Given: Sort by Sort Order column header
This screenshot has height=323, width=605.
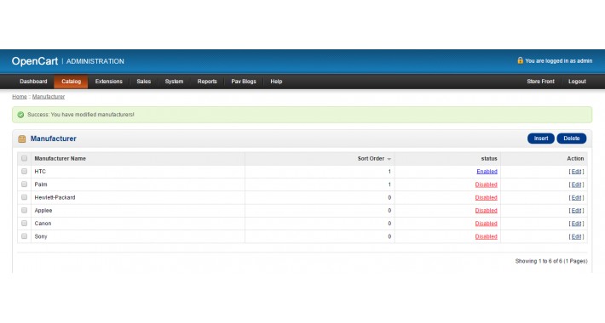Looking at the screenshot, I should point(371,159).
